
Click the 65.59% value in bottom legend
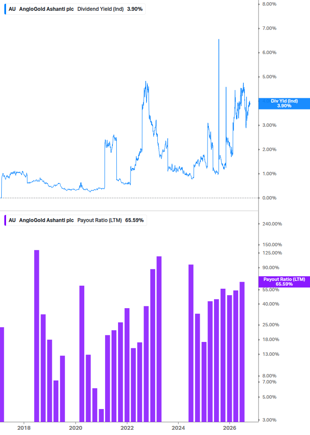(134, 220)
